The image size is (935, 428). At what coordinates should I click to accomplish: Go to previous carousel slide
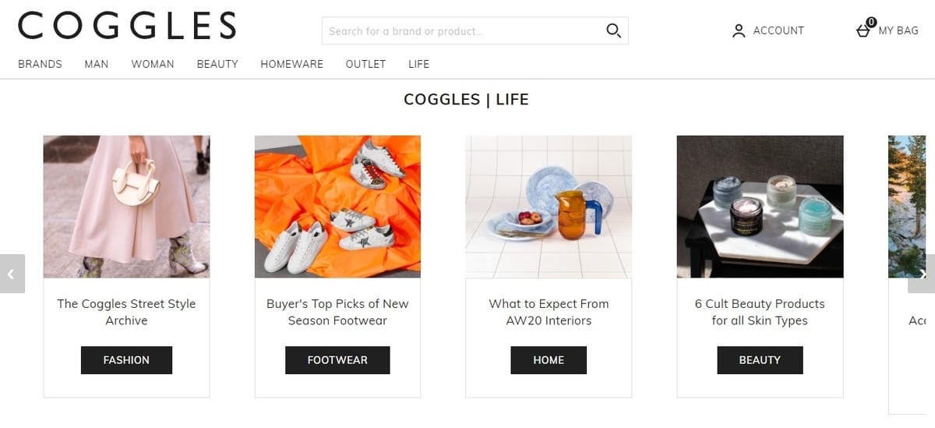12,274
